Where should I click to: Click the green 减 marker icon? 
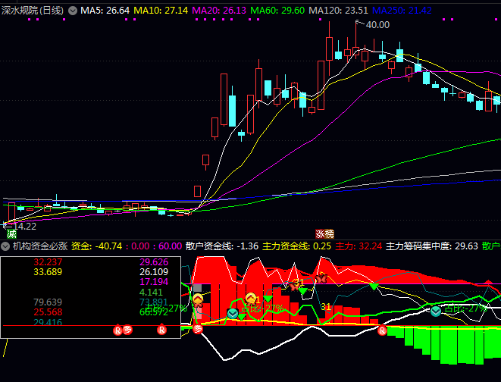tap(11, 234)
